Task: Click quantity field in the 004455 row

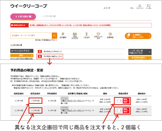Action: coord(119,110)
